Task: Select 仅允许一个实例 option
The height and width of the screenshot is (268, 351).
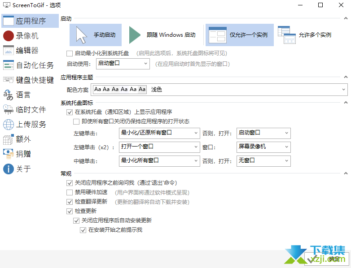Action: [x=240, y=35]
